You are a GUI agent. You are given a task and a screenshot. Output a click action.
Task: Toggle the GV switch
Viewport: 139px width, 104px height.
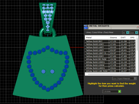(x=126, y=33)
